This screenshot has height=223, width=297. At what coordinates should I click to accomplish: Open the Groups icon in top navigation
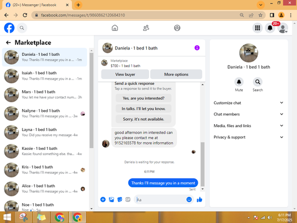pos(177,28)
